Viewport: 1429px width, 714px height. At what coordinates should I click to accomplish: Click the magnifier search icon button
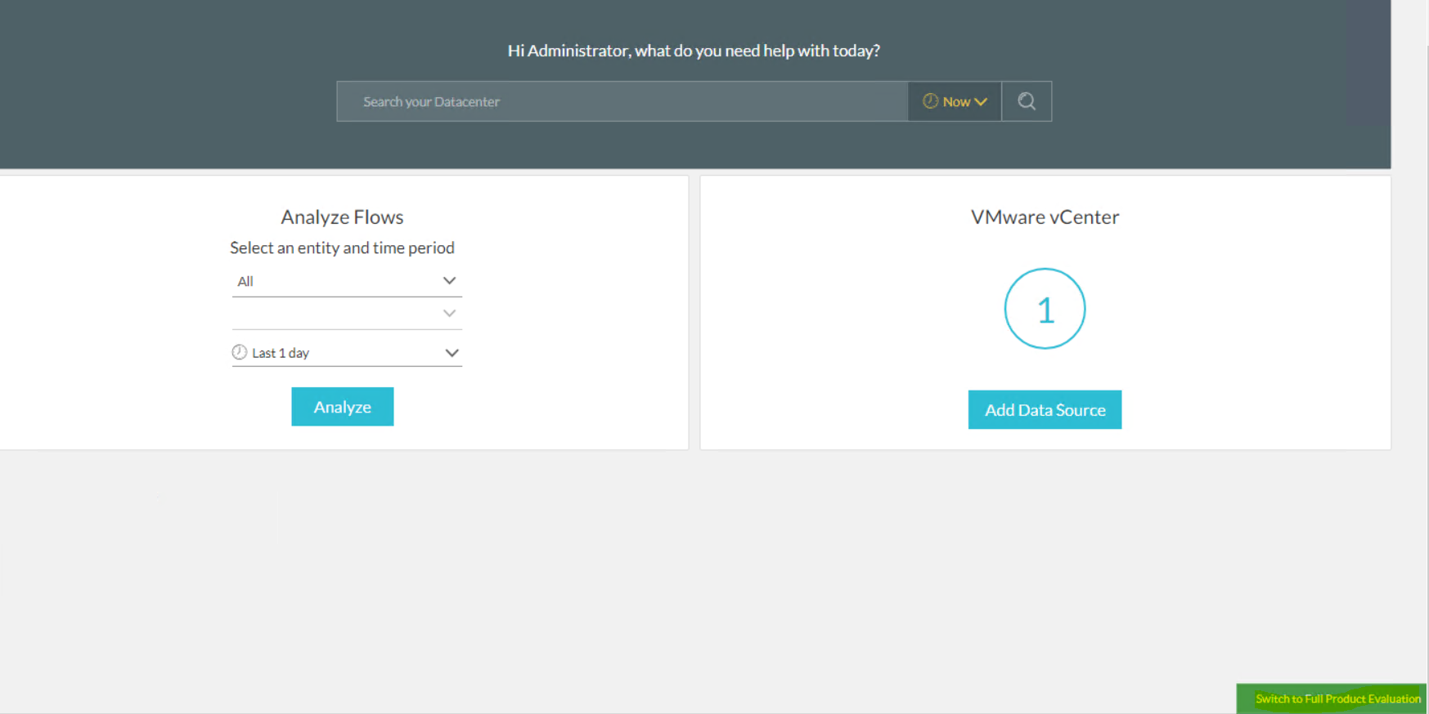1027,101
